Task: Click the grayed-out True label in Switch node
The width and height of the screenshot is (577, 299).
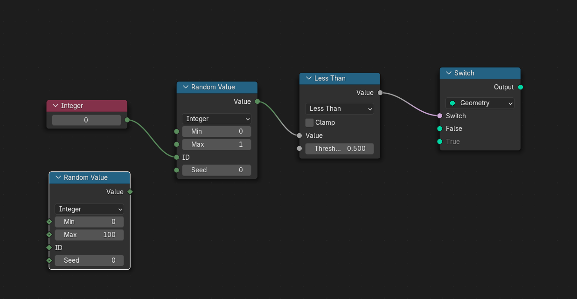Action: [453, 142]
